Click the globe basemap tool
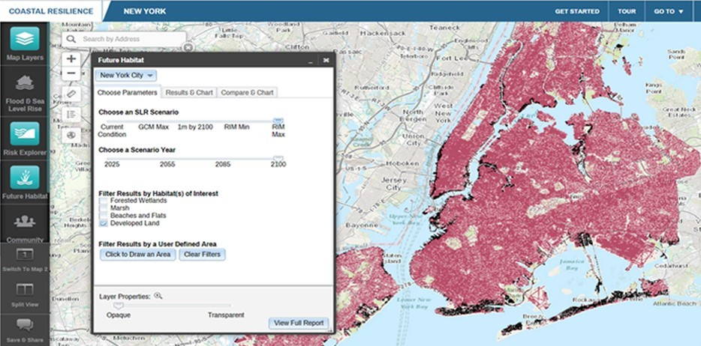Image resolution: width=701 pixels, height=346 pixels. click(x=71, y=136)
